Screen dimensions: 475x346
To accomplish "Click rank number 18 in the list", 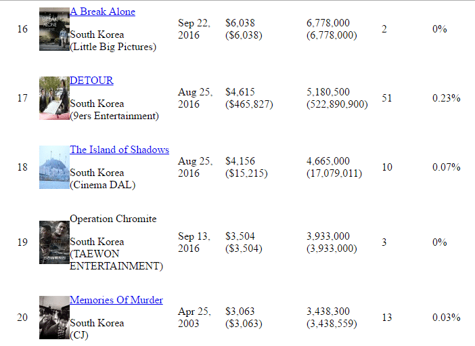I will tap(22, 167).
